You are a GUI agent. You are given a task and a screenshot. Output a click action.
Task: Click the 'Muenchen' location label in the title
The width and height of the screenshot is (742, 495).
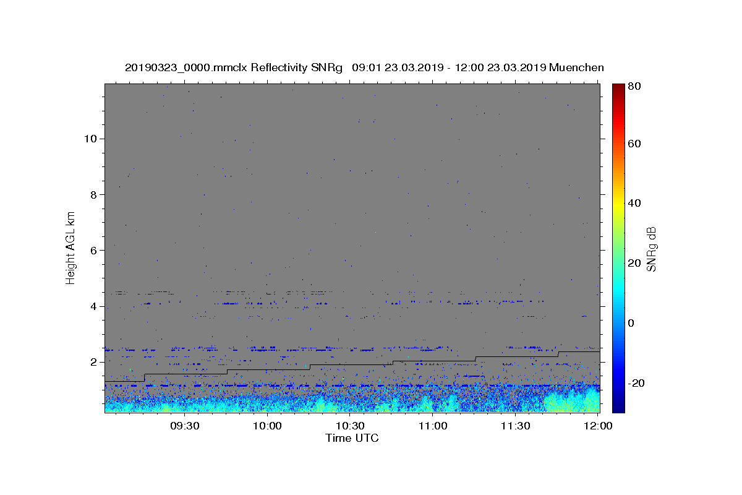click(576, 67)
